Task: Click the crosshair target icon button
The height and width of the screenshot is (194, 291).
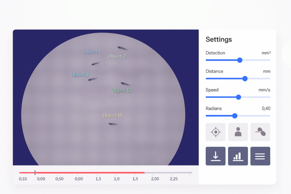Action: click(216, 132)
